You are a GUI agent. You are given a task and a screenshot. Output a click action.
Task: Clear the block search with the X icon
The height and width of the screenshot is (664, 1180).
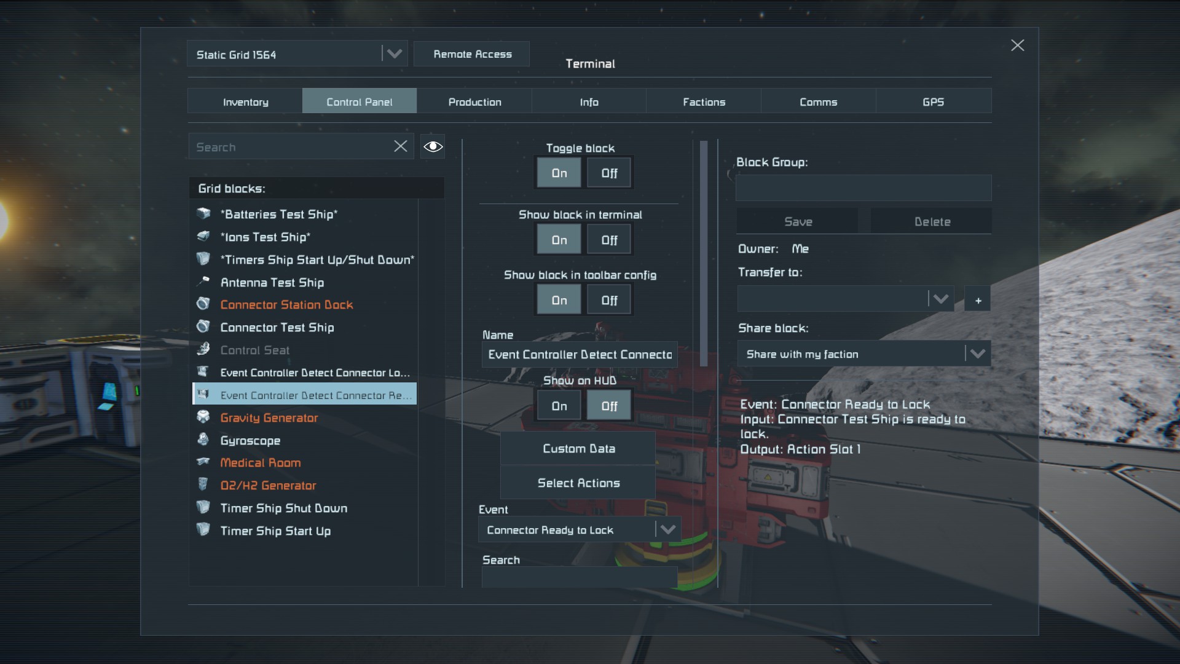[401, 146]
